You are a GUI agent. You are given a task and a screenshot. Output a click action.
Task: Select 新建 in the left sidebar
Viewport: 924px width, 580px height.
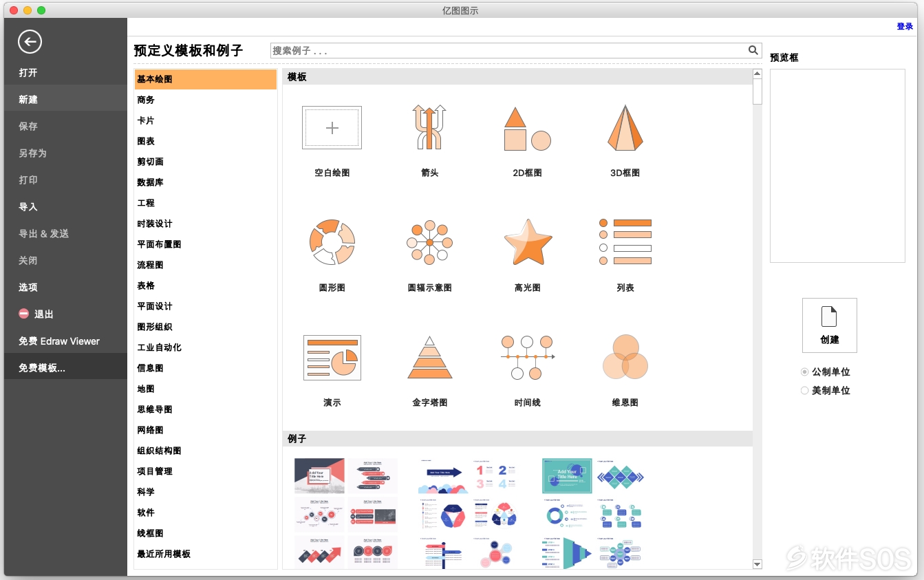point(65,99)
